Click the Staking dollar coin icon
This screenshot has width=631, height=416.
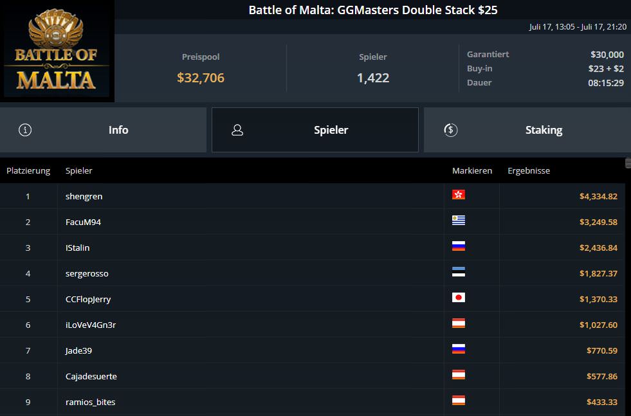click(451, 130)
